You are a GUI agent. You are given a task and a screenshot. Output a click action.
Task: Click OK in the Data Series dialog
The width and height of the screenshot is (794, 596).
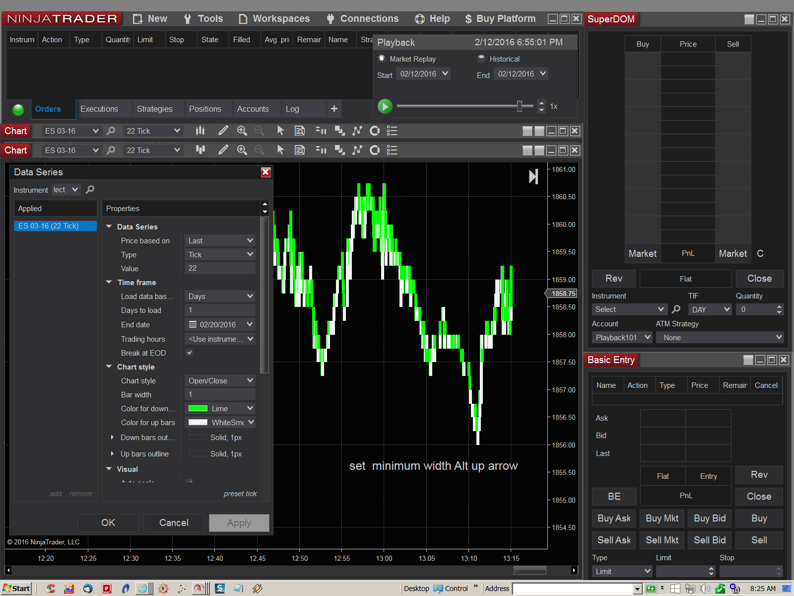click(108, 522)
